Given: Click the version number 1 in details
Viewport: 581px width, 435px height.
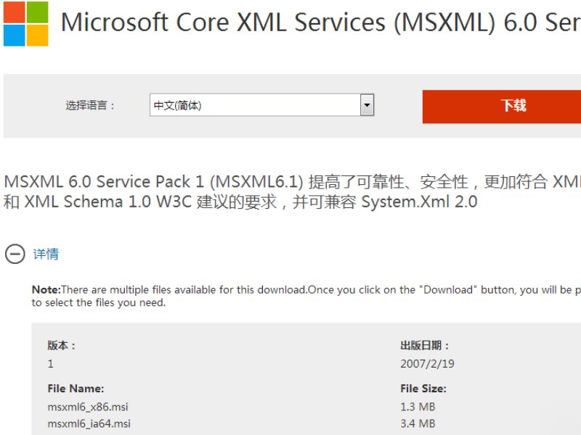Looking at the screenshot, I should pyautogui.click(x=49, y=363).
